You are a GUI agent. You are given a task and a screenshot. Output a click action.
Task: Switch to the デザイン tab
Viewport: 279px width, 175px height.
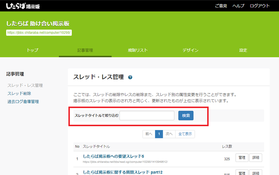(191, 50)
